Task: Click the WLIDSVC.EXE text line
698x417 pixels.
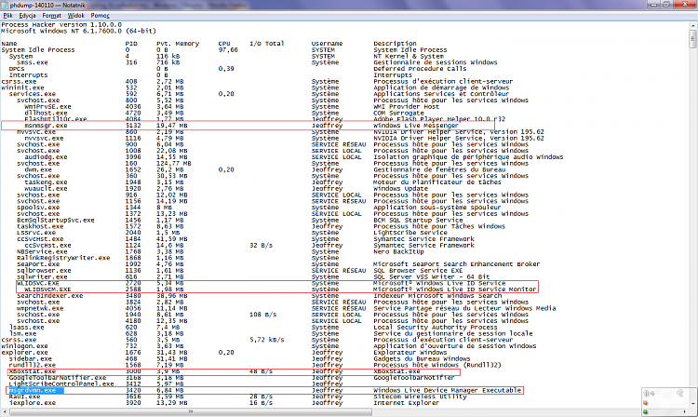Action: (38, 283)
